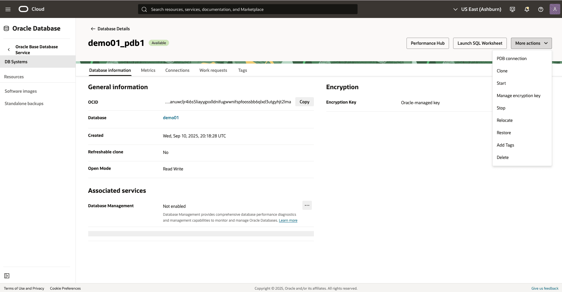Screen dimensions: 562x292
Task: Collapse Oracle Base Database Service with chevron
Action: pyautogui.click(x=9, y=49)
